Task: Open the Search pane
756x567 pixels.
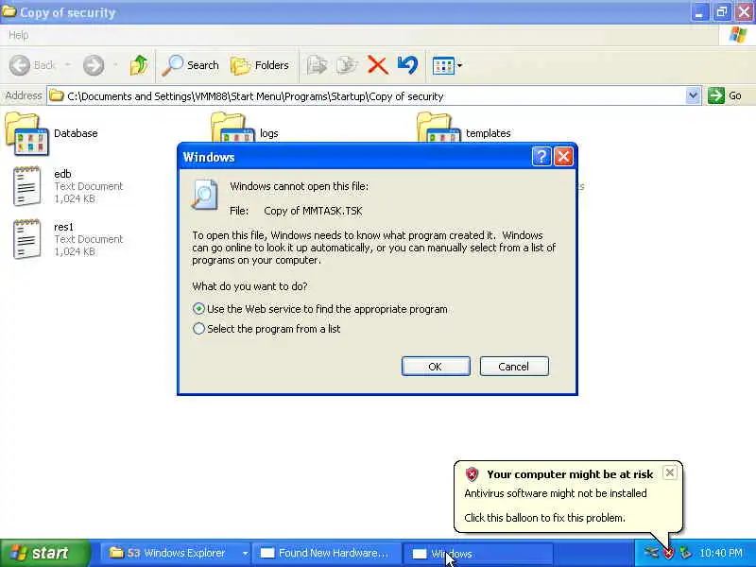Action: pos(191,65)
